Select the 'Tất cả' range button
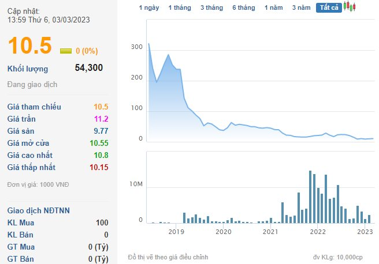 (x=329, y=7)
